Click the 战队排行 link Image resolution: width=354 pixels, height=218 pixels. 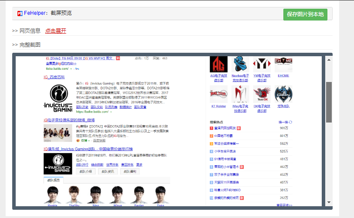click(82, 165)
